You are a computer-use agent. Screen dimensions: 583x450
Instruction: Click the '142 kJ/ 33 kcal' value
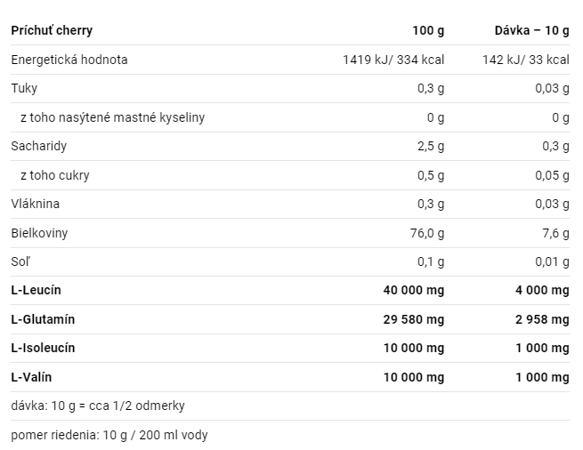tap(526, 60)
